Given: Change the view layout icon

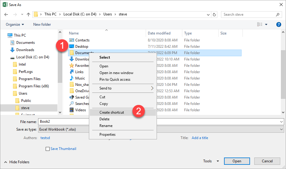Looking at the screenshot, I should [x=260, y=24].
